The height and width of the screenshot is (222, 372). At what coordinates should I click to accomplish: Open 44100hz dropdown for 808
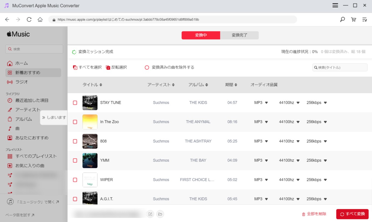tap(289, 141)
